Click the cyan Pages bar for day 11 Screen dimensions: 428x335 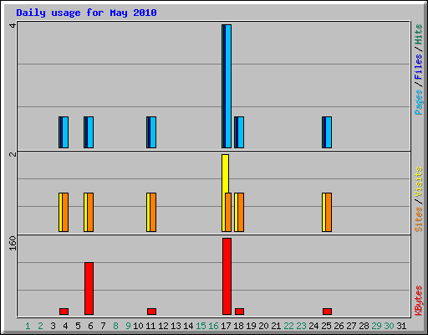coord(153,132)
